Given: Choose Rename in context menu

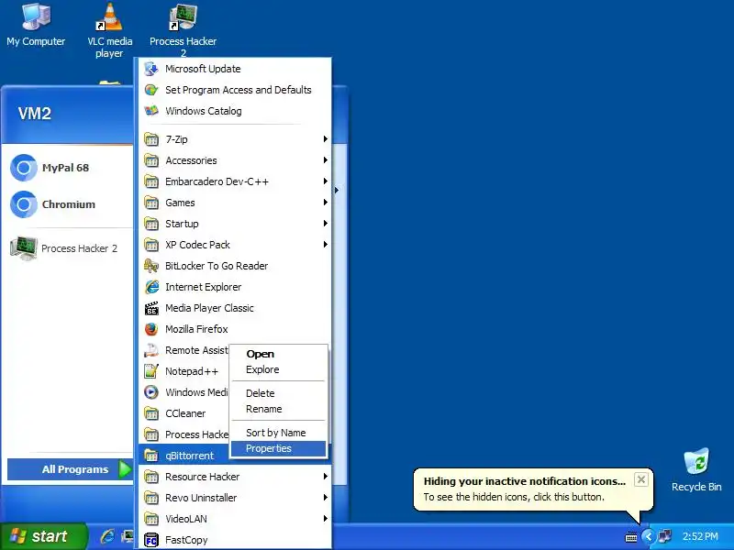Looking at the screenshot, I should (x=279, y=409).
